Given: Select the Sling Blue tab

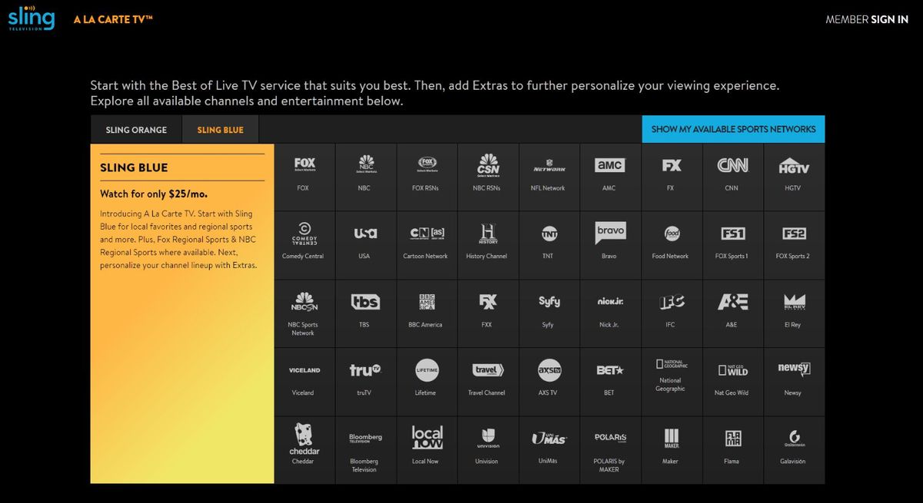Looking at the screenshot, I should pyautogui.click(x=221, y=130).
